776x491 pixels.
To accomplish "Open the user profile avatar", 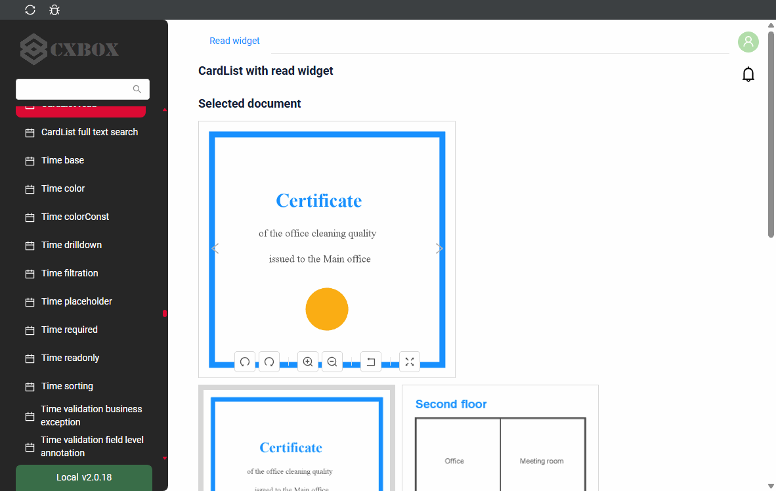I will [748, 42].
